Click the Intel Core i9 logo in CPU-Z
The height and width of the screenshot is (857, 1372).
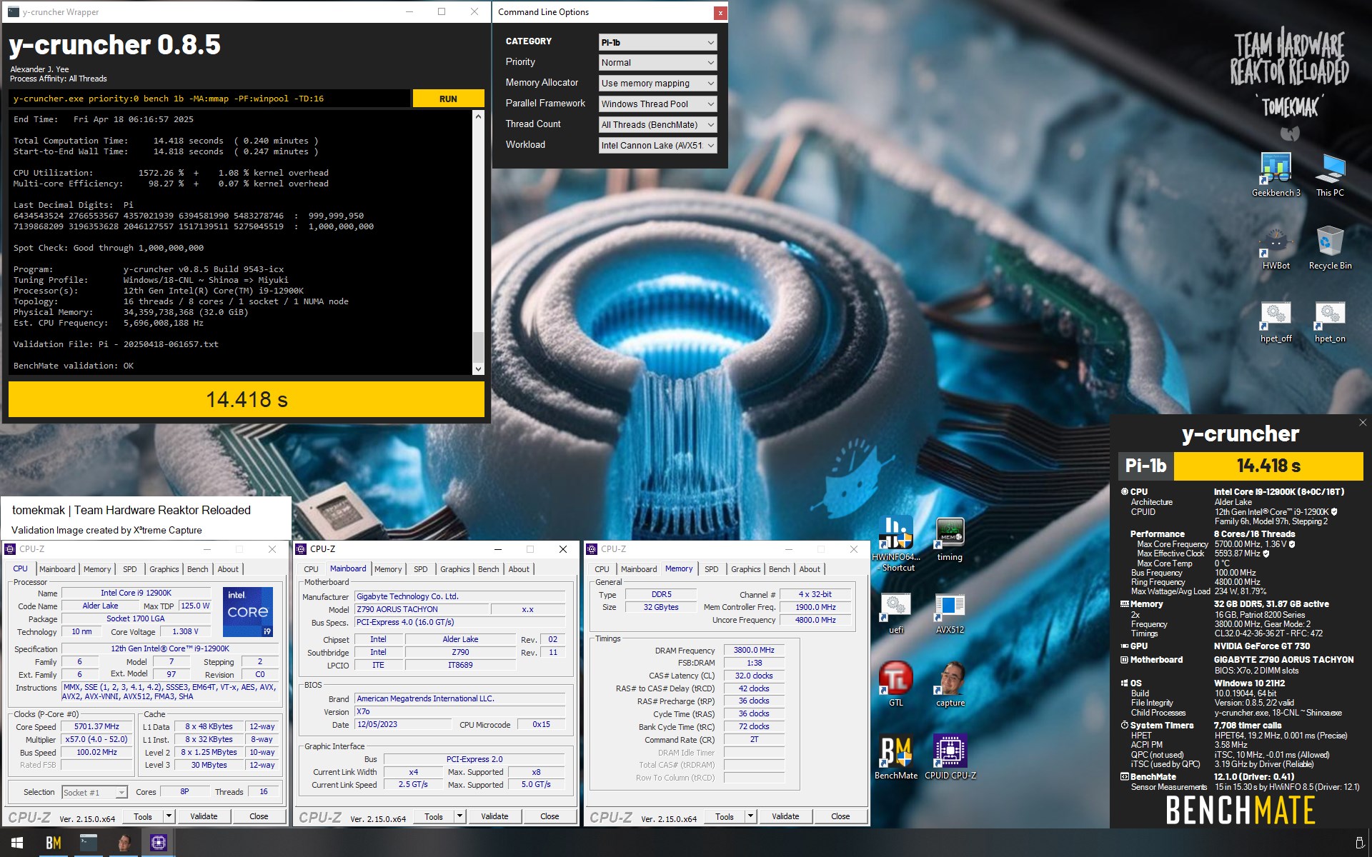(247, 611)
